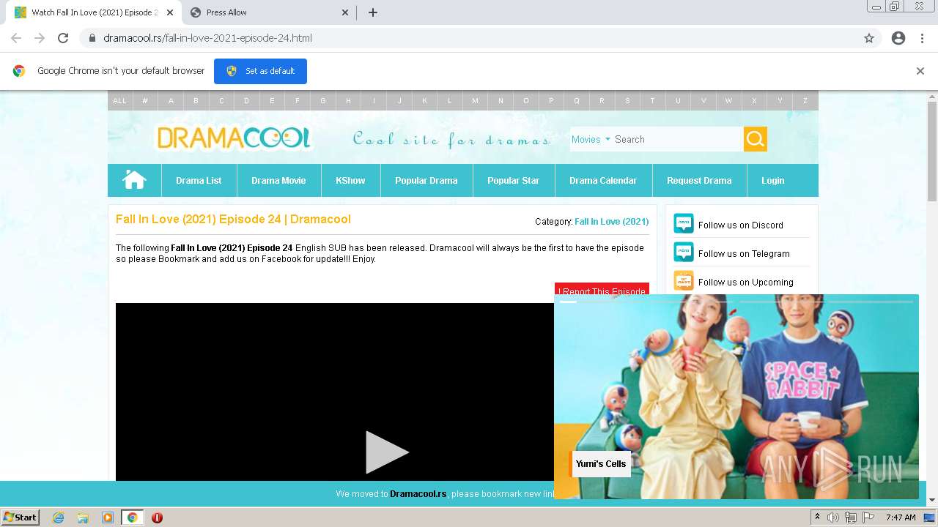Open Follow us on Telegram link
This screenshot has width=938, height=527.
click(x=744, y=253)
